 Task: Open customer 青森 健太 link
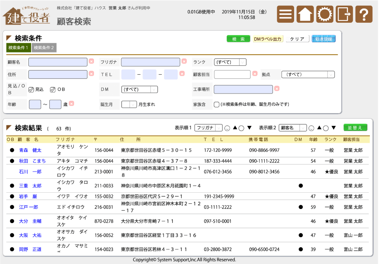30,150
